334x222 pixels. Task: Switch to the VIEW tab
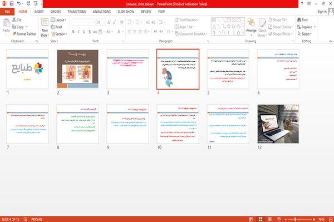pyautogui.click(x=161, y=12)
